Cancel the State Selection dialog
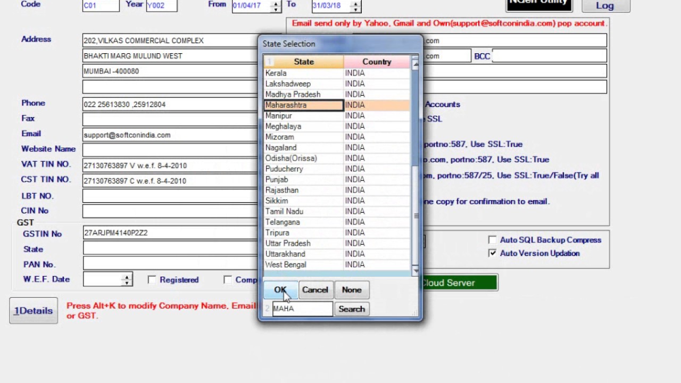This screenshot has width=681, height=383. pos(315,290)
